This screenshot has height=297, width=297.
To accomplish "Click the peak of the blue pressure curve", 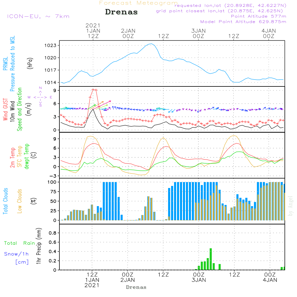I will click(151, 44).
